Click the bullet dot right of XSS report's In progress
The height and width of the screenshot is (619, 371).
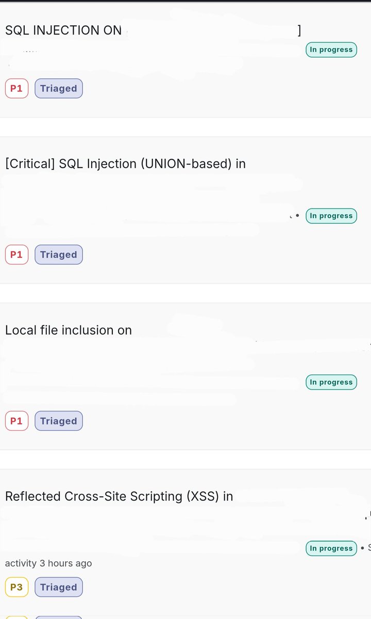point(363,548)
